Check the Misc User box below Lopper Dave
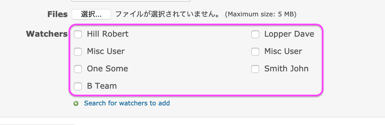385x125 pixels. click(255, 52)
